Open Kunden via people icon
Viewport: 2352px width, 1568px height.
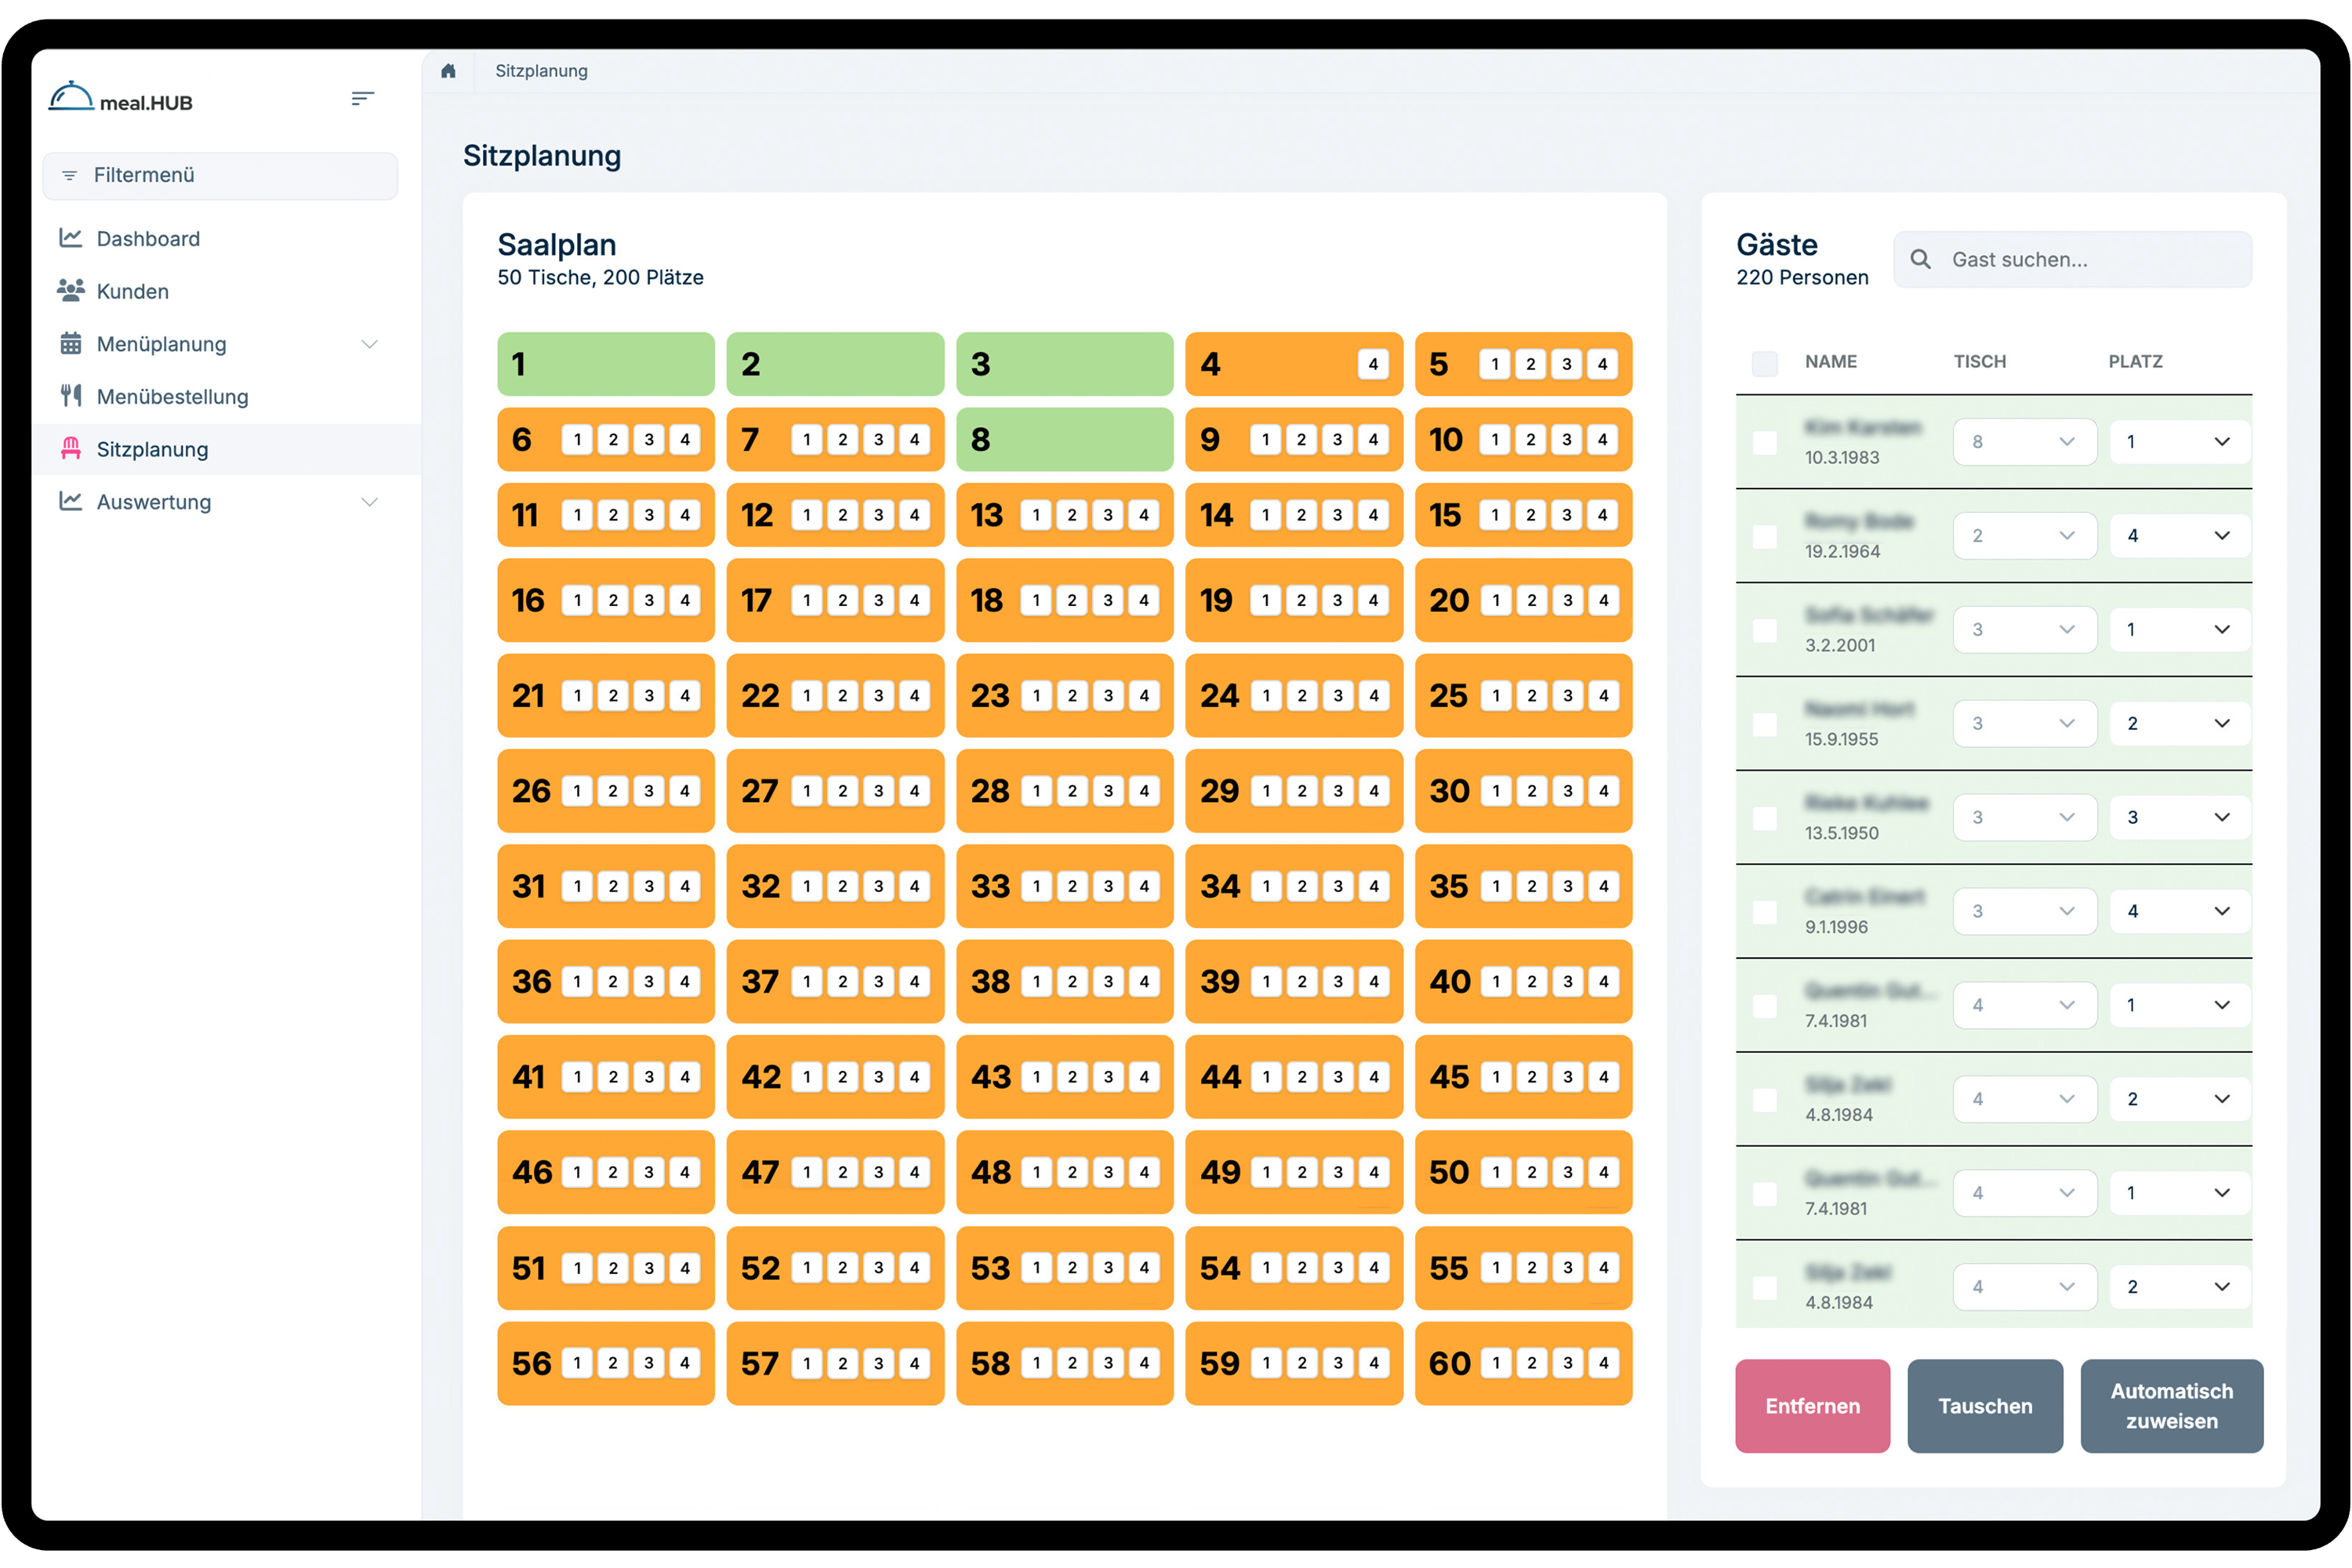pos(70,291)
